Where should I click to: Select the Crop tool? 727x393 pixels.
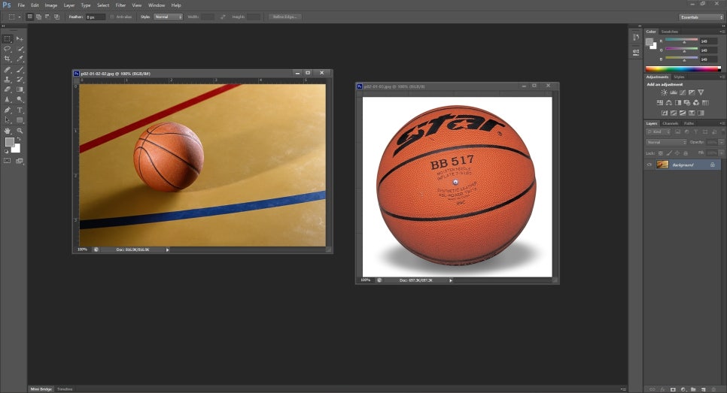8,59
